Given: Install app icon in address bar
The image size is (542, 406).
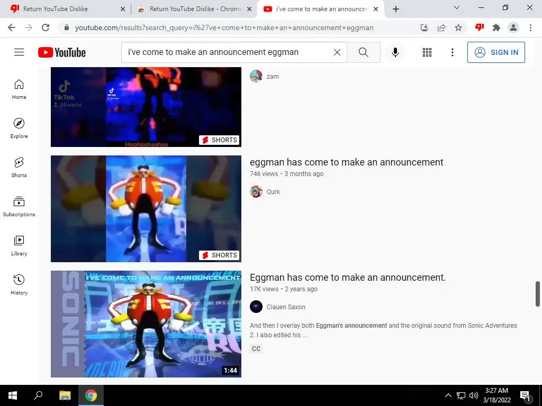Looking at the screenshot, I should coord(424,27).
